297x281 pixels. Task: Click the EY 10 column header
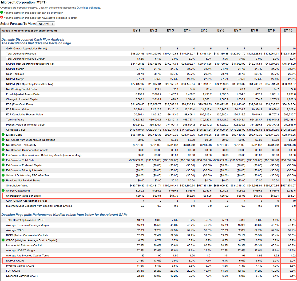click(288, 30)
